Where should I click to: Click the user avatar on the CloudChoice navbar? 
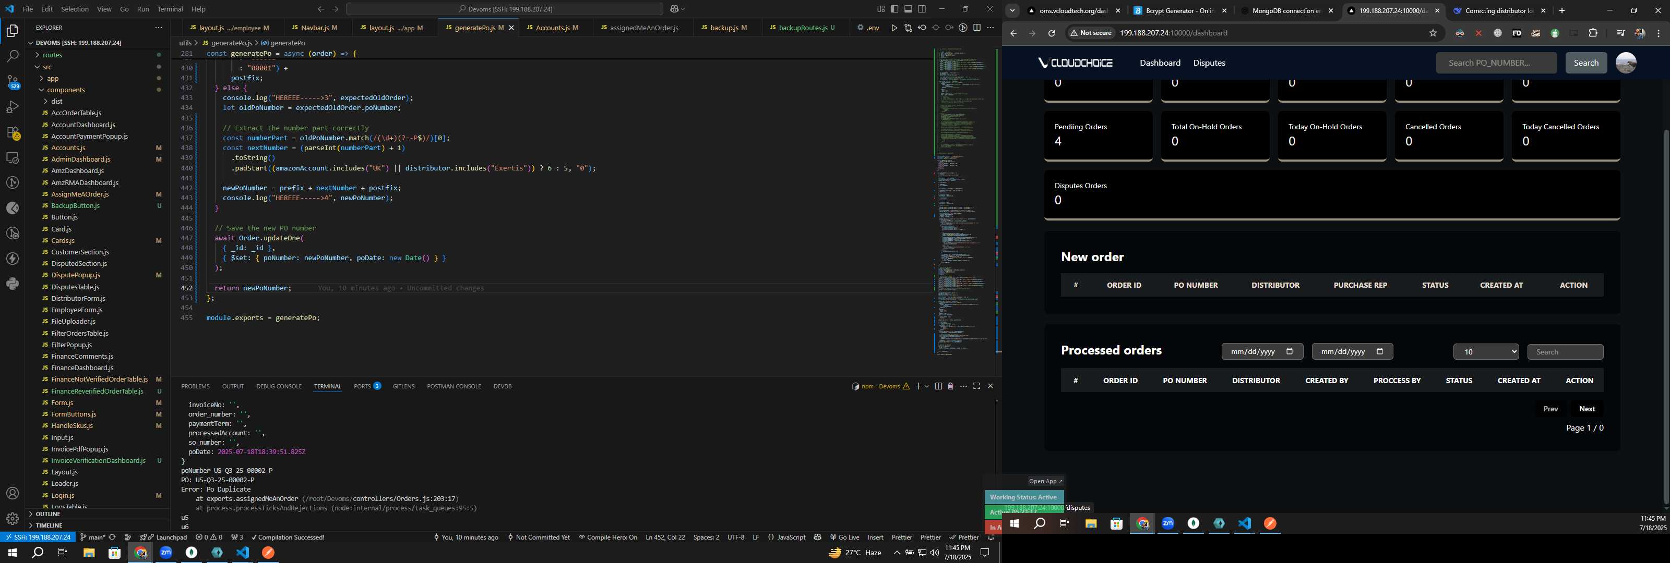click(1626, 63)
